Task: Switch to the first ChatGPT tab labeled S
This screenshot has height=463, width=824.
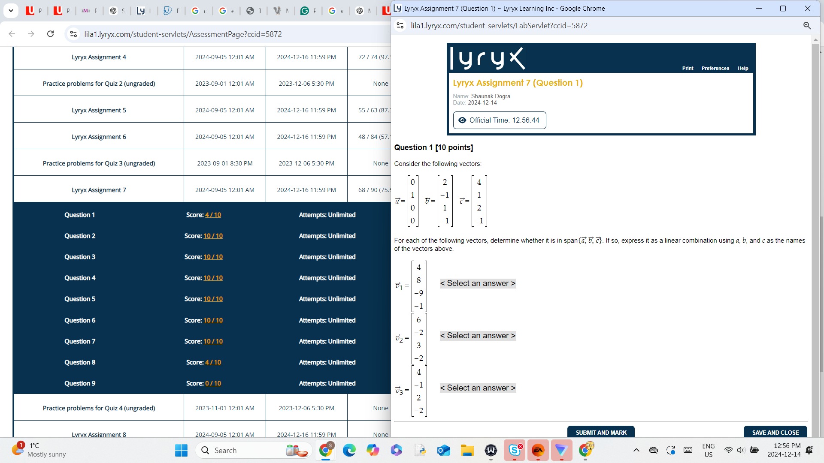Action: coord(116,11)
